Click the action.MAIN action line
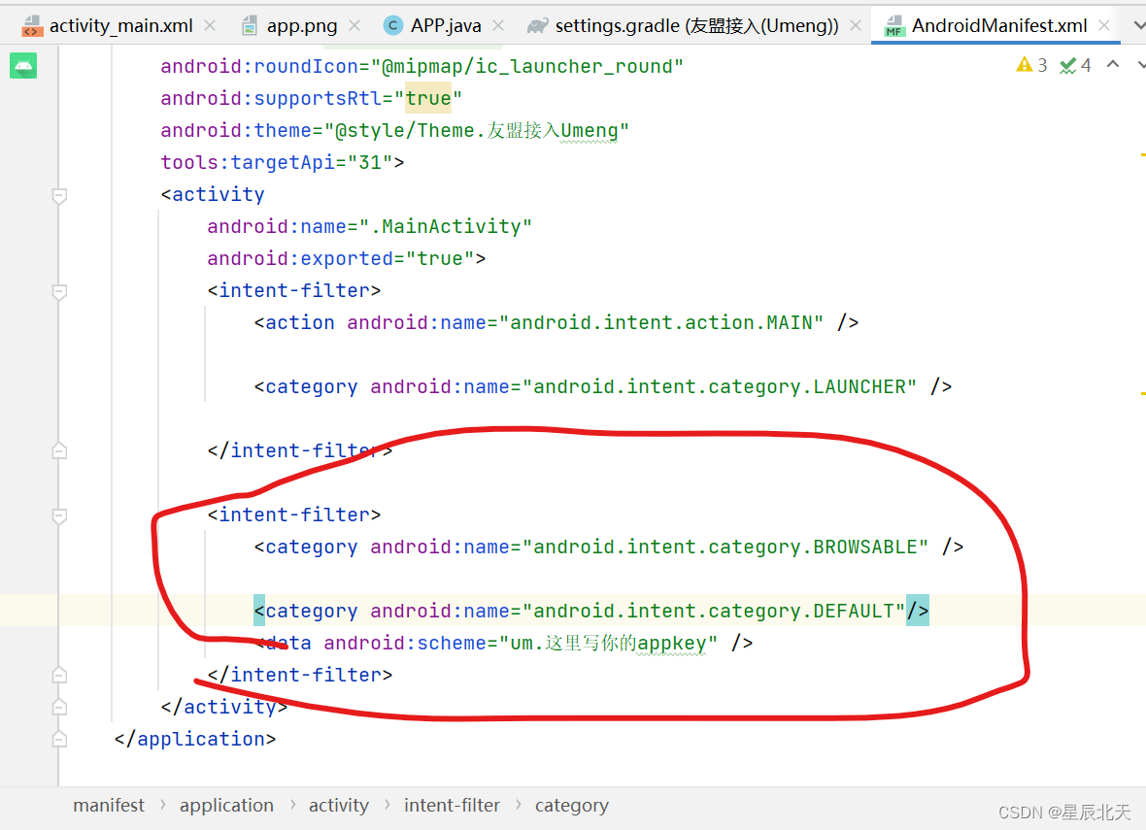The image size is (1146, 830). (x=556, y=323)
